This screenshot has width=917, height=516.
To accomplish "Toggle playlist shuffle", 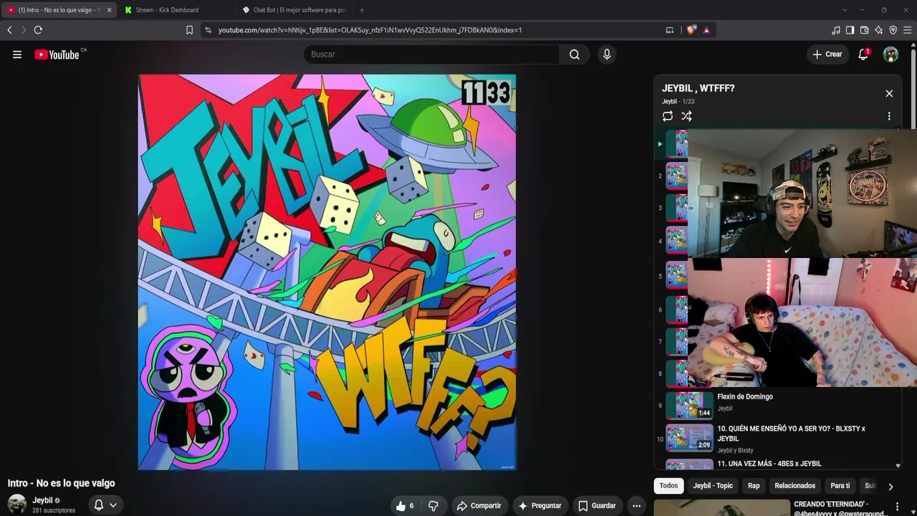I will [686, 116].
